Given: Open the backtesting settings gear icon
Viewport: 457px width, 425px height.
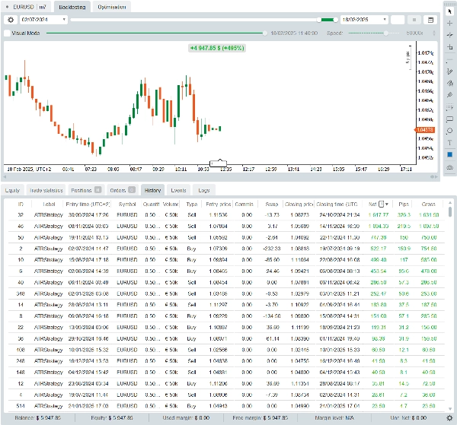Looking at the screenshot, I should (11, 20).
